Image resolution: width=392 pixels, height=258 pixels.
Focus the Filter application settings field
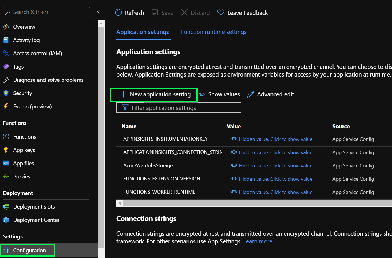[179, 108]
